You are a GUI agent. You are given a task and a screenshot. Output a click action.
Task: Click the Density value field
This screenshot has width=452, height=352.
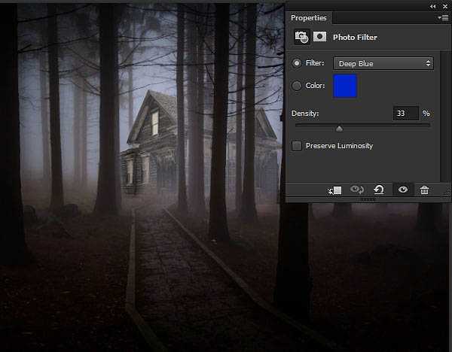click(405, 113)
